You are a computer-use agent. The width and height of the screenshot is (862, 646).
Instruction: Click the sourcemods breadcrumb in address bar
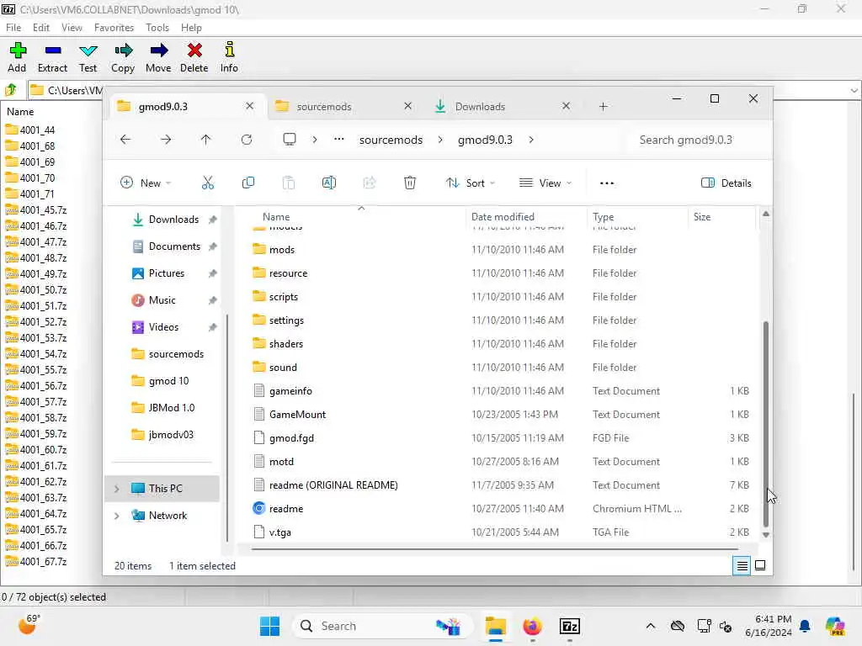[x=391, y=140]
